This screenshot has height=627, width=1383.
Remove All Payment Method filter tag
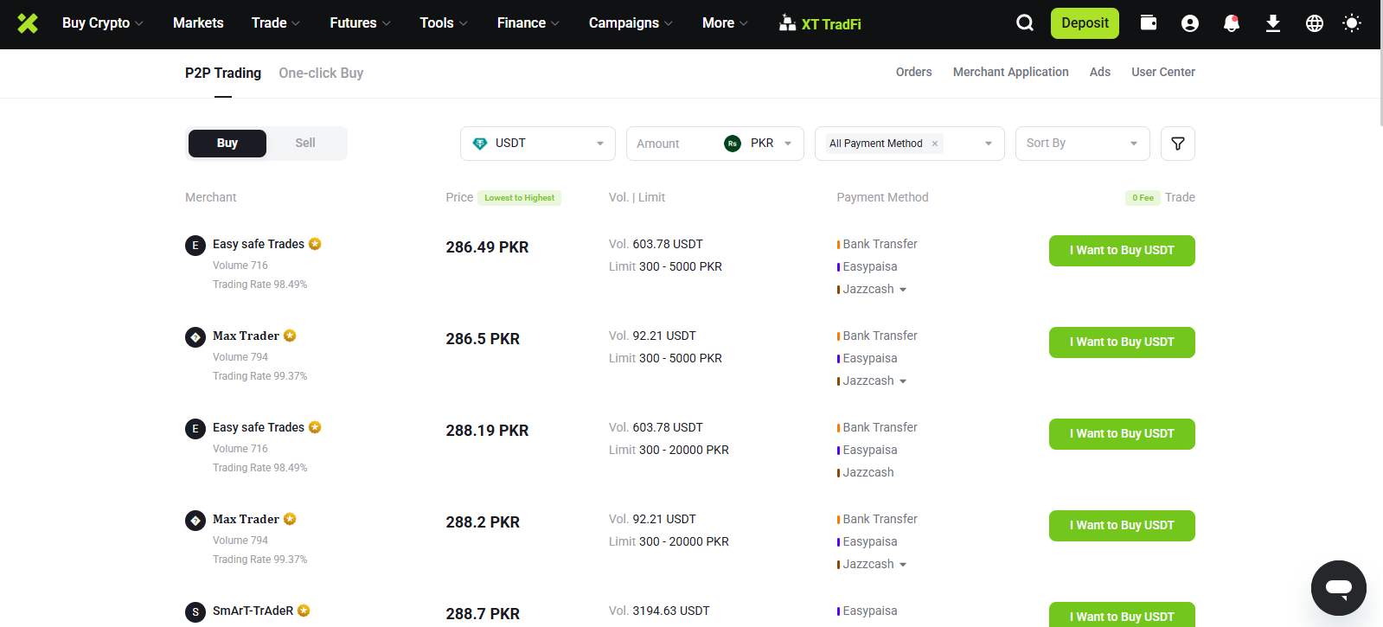pyautogui.click(x=935, y=144)
